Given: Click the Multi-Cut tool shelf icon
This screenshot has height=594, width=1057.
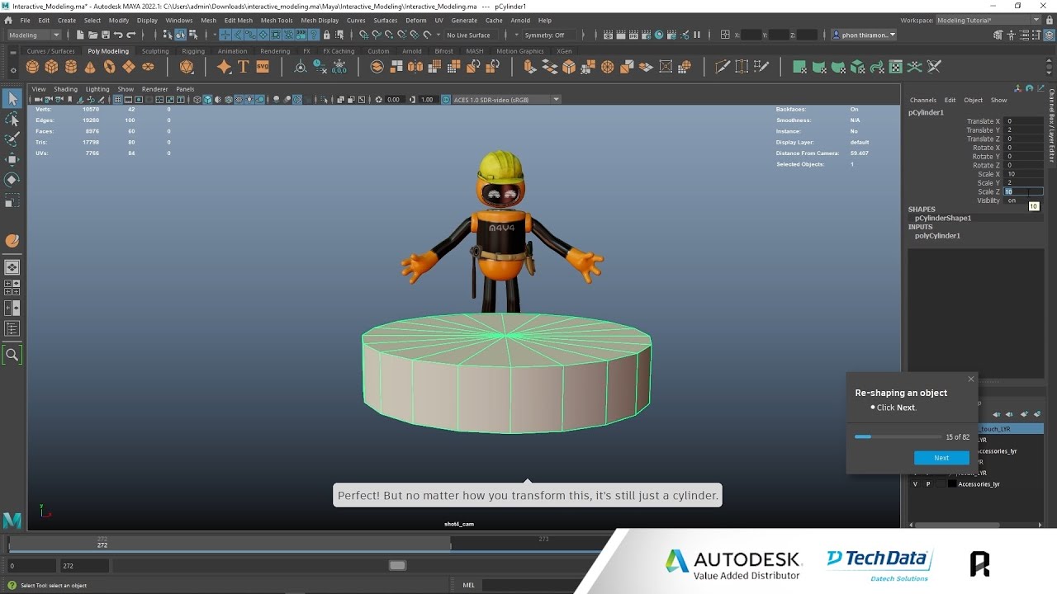Looking at the screenshot, I should pyautogui.click(x=723, y=67).
